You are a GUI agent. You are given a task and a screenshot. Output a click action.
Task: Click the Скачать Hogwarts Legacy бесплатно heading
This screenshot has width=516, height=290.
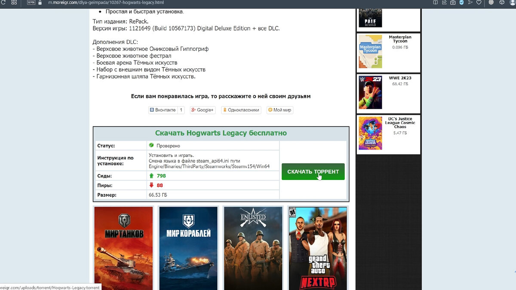(x=221, y=133)
